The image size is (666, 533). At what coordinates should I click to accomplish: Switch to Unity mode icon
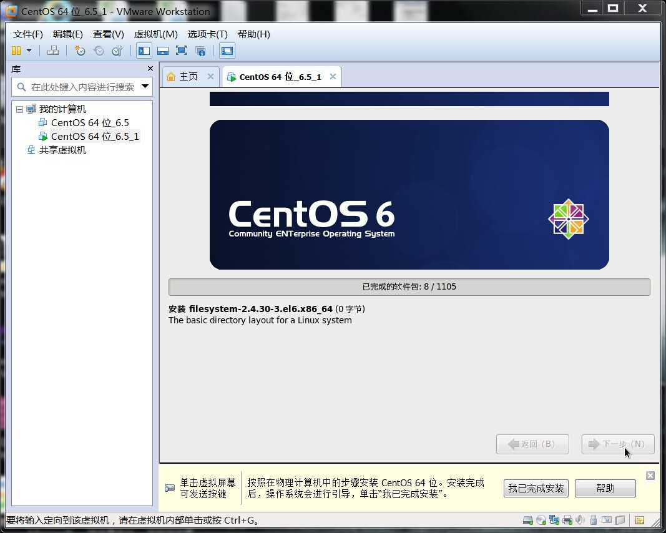(200, 51)
